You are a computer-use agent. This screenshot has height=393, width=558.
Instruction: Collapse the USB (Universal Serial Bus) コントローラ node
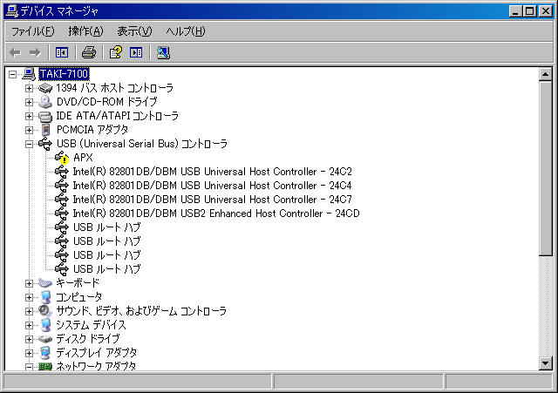29,144
